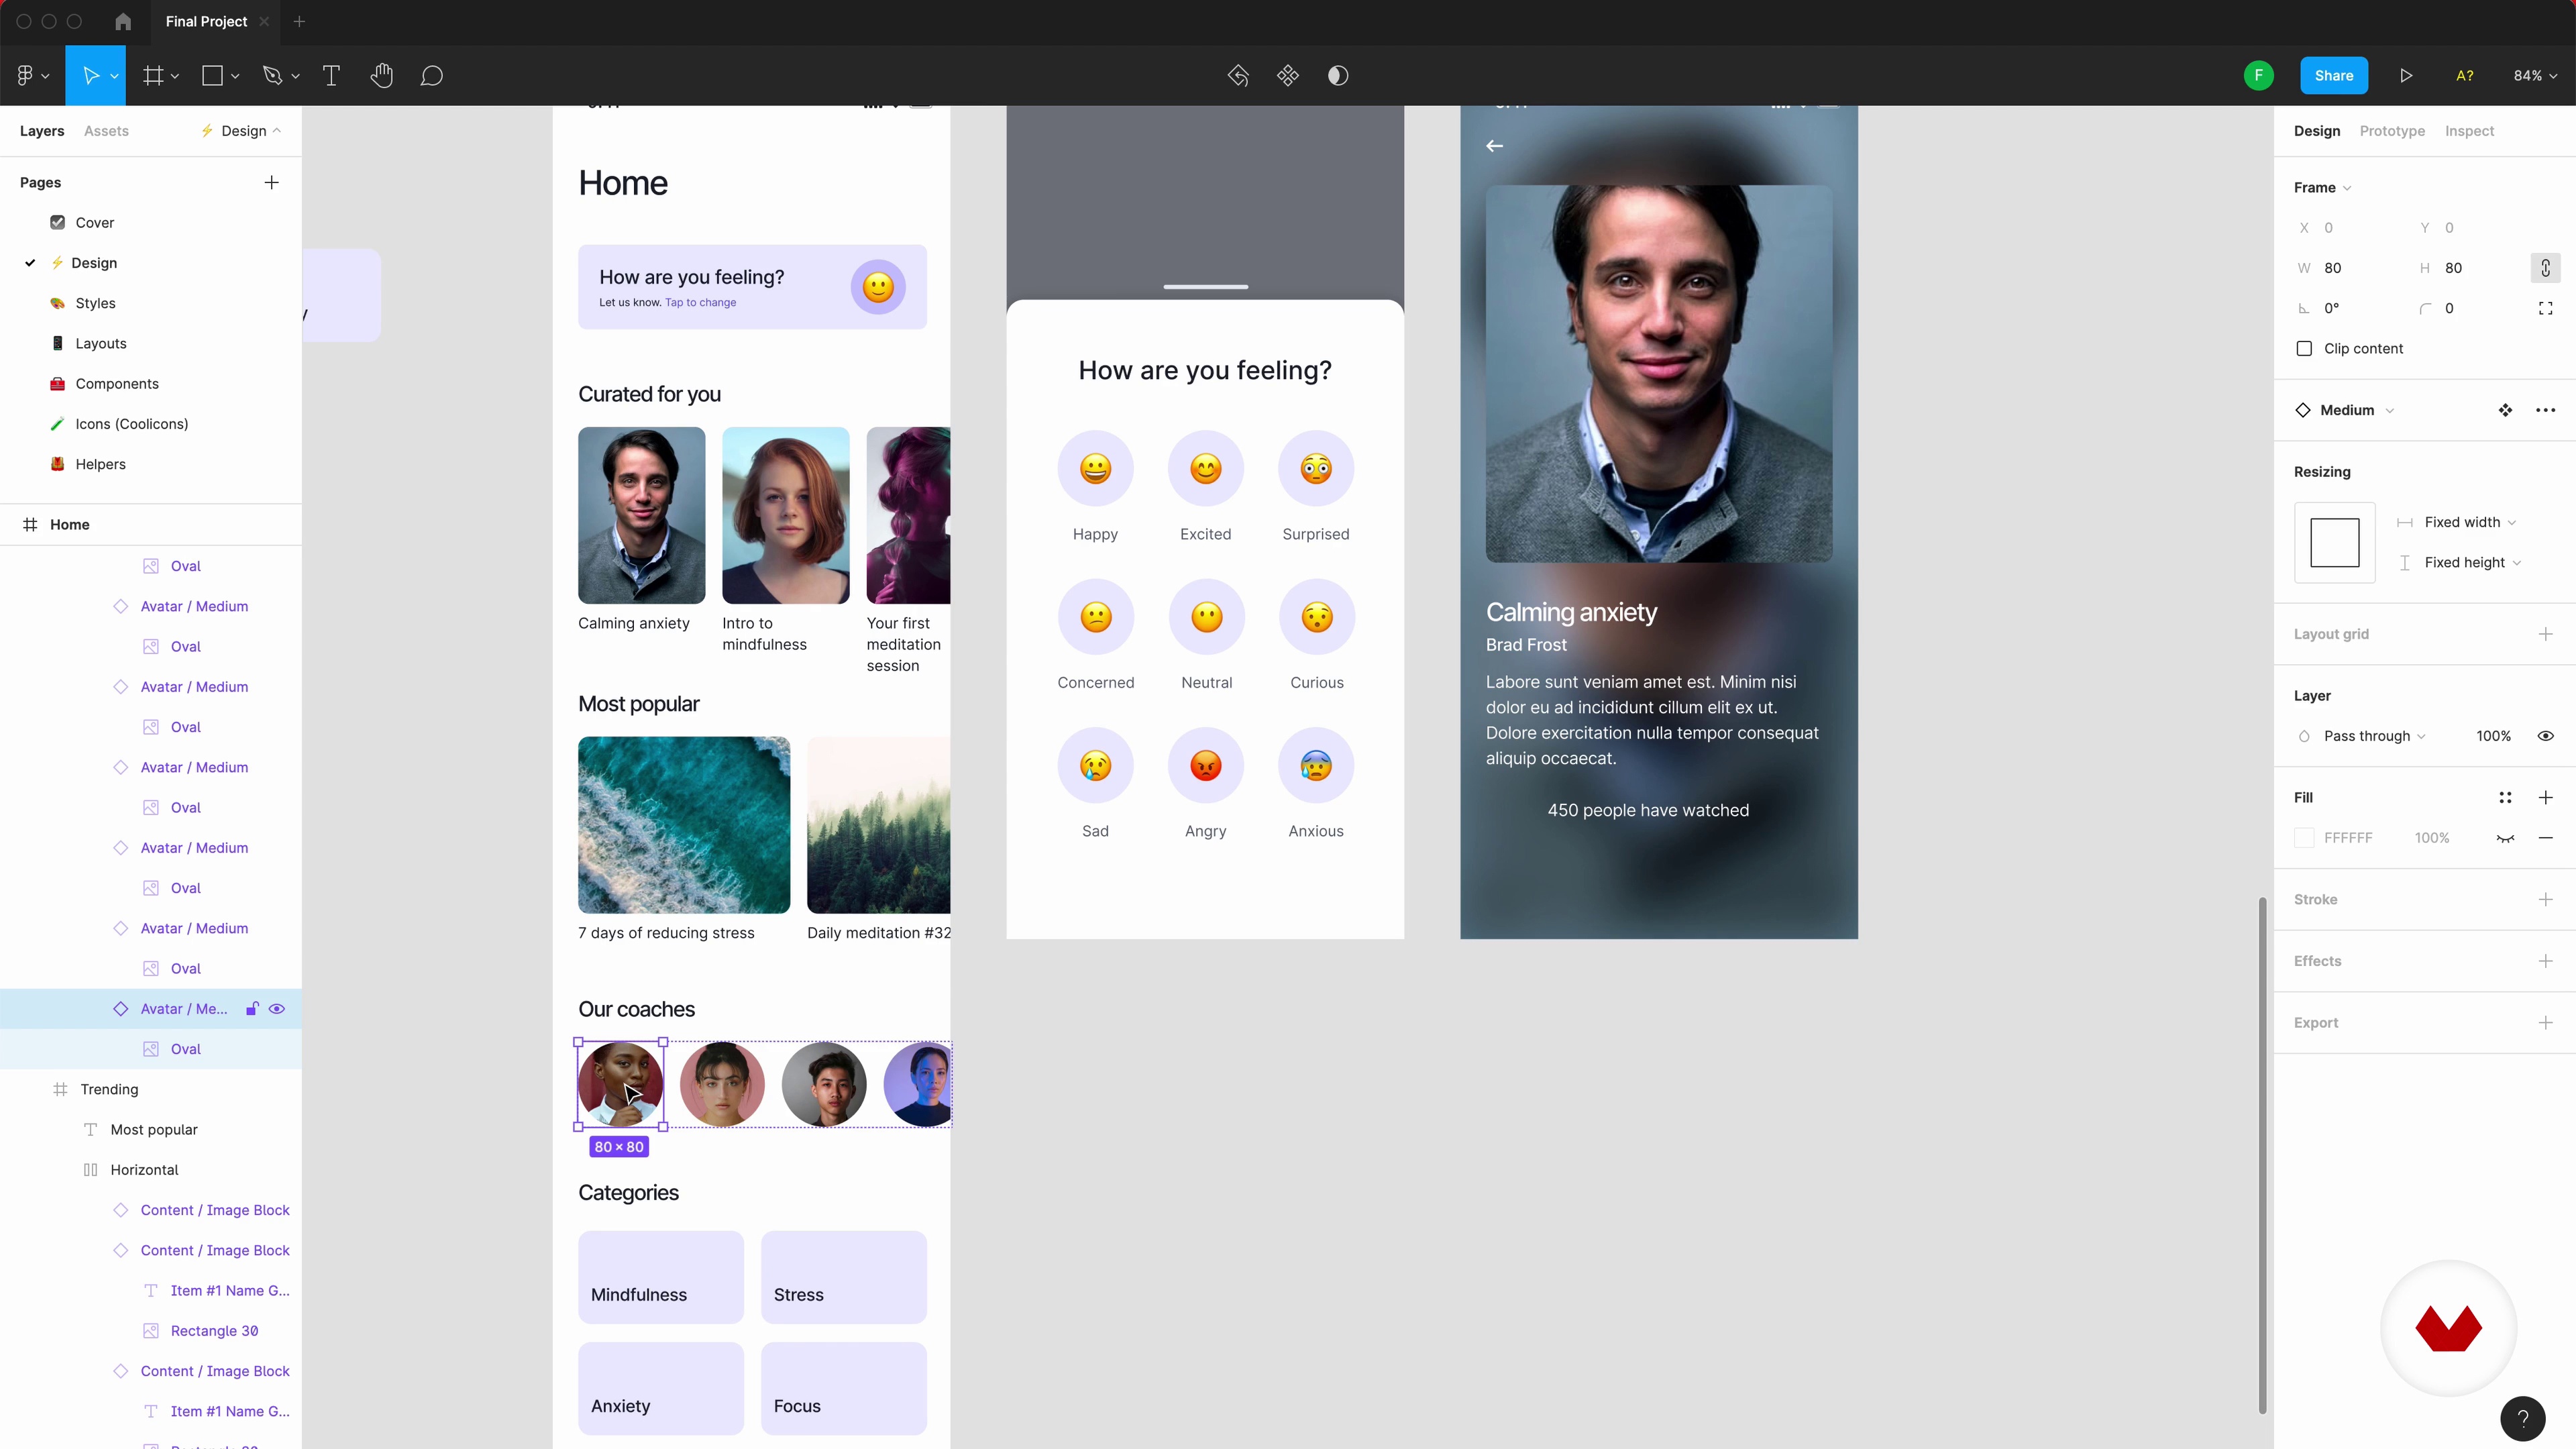Enable the Clip content checkbox
Viewport: 2576px width, 1449px height.
point(2304,349)
